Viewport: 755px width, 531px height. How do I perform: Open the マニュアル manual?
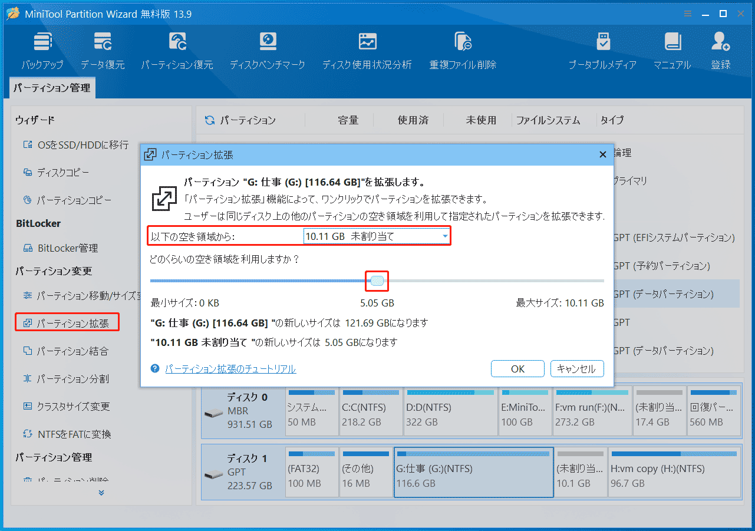pos(672,51)
